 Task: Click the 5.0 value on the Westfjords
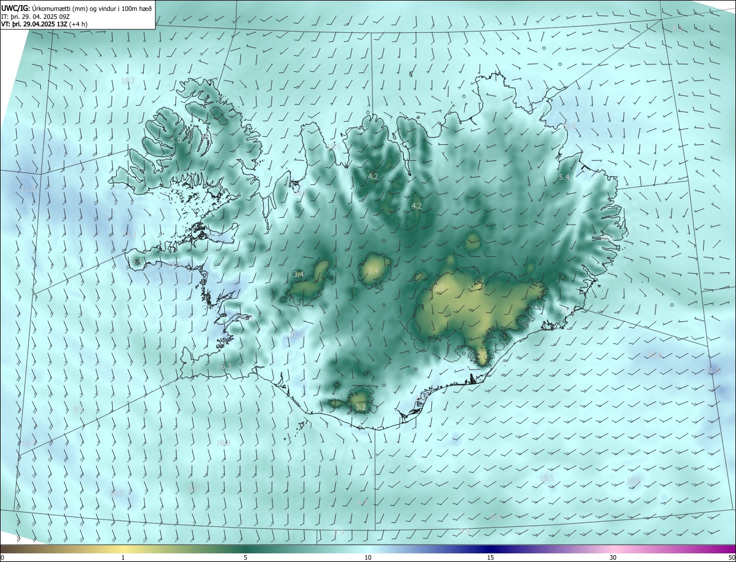[x=177, y=140]
